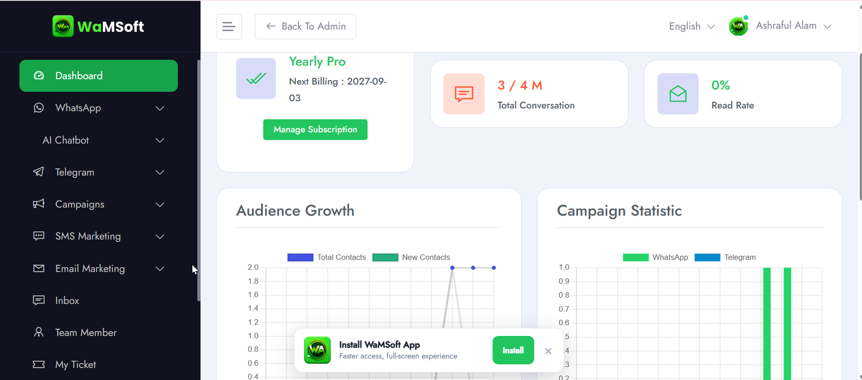Viewport: 862px width, 380px height.
Task: Click the Inbox message icon
Action: (39, 300)
